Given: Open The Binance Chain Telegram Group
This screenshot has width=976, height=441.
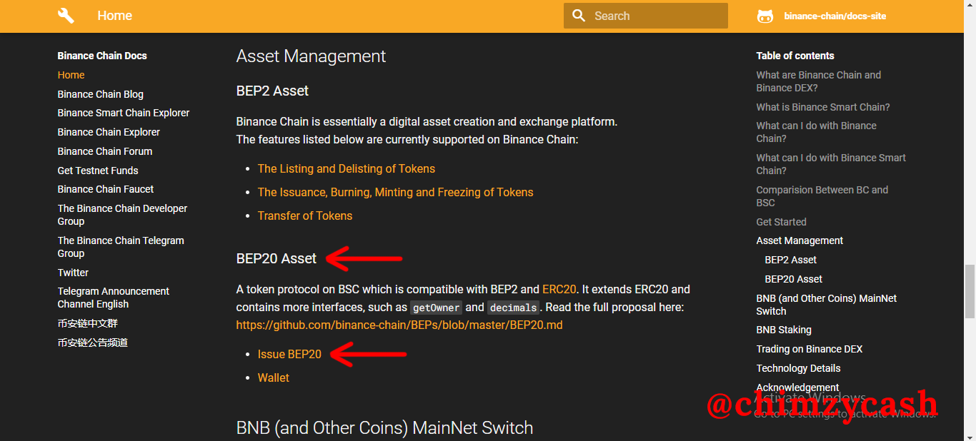Looking at the screenshot, I should pyautogui.click(x=121, y=247).
